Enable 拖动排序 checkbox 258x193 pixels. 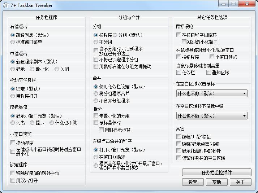[13, 143]
